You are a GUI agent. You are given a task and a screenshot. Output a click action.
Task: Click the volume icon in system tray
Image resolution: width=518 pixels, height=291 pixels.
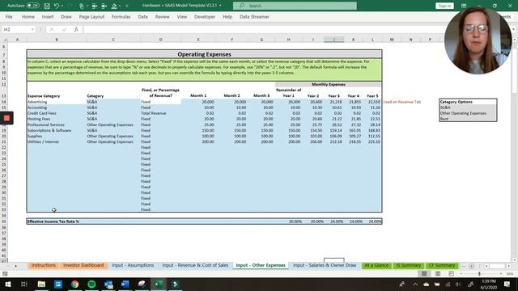[458, 285]
